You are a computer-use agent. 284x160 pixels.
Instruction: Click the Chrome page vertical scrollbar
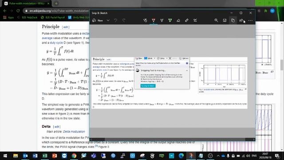[282, 65]
